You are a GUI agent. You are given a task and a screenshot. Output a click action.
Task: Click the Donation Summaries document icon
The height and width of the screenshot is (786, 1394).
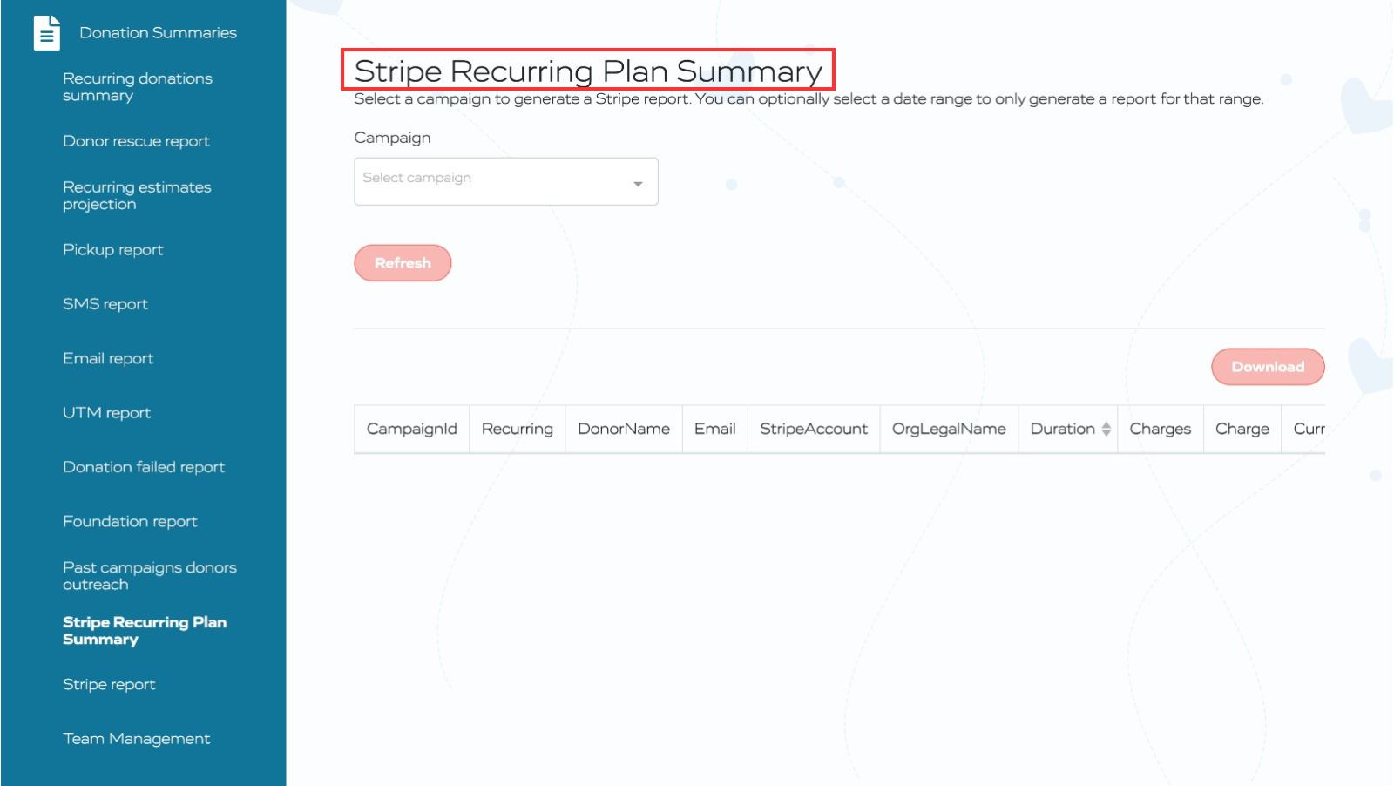click(x=47, y=33)
